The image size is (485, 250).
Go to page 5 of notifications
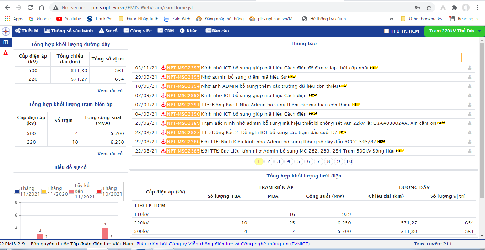298,161
